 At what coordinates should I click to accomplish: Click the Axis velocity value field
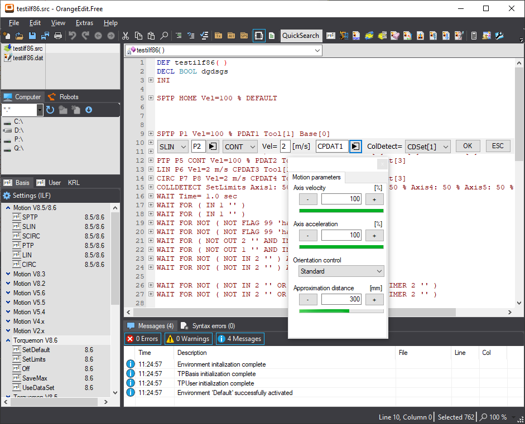tap(341, 199)
